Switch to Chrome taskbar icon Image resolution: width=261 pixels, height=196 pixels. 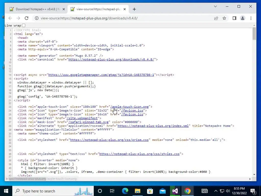(187, 191)
